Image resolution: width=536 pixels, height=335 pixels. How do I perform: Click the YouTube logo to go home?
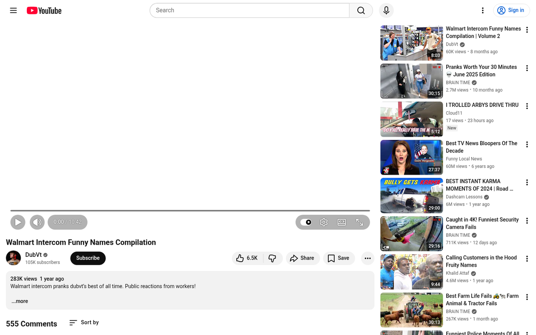(43, 10)
